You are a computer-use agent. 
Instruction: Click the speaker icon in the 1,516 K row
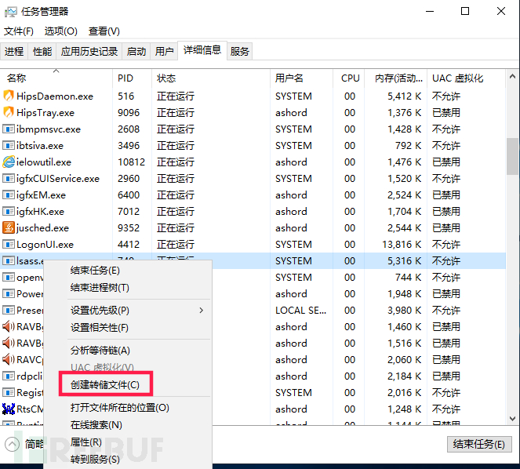[9, 343]
